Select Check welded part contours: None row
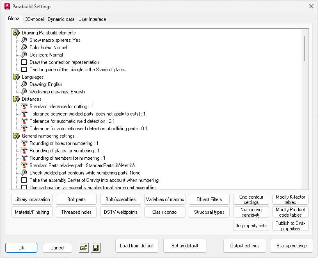The width and height of the screenshot is (318, 258). (85, 173)
